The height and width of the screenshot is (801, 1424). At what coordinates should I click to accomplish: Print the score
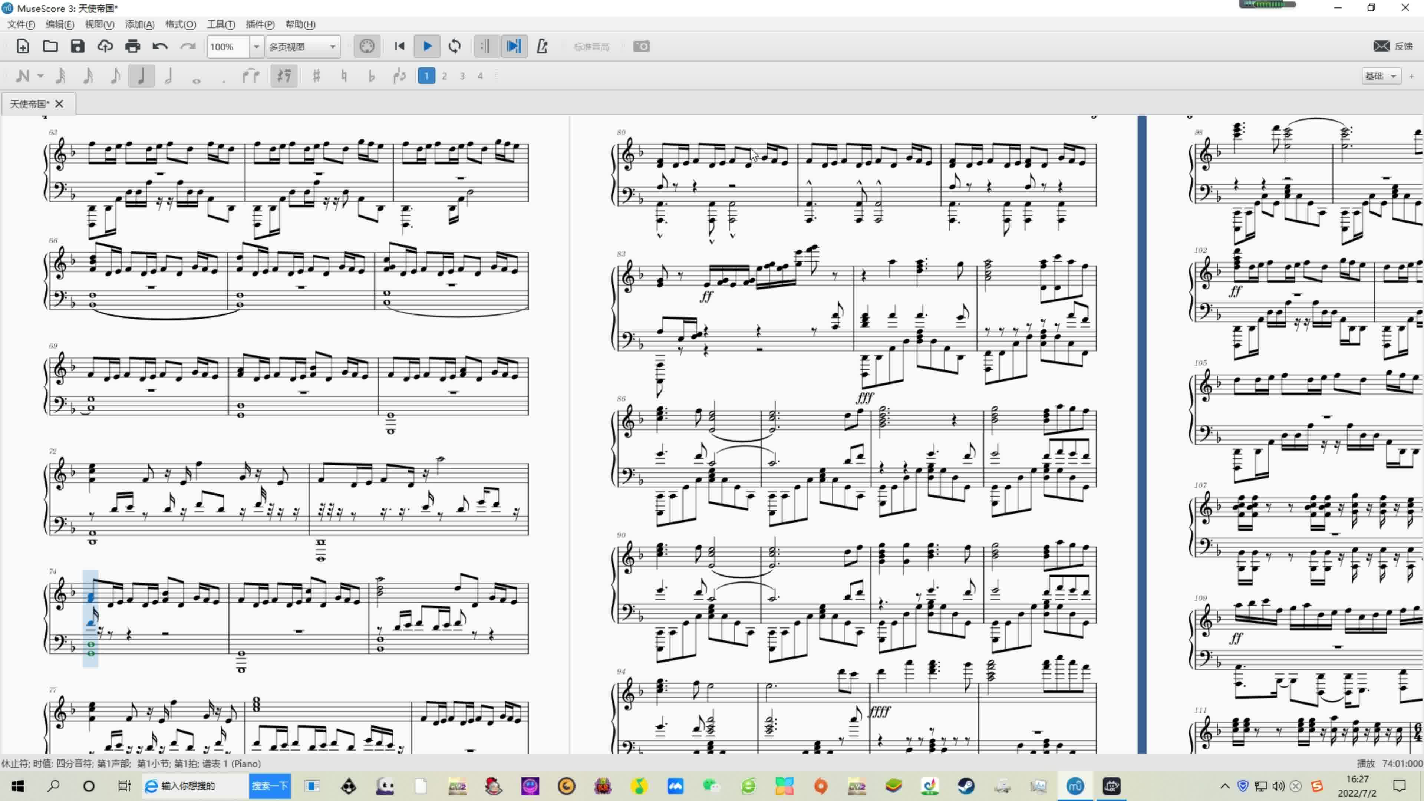pos(133,46)
